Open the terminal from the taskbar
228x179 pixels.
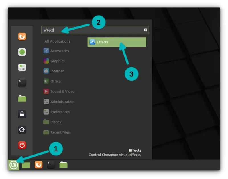click(x=51, y=165)
